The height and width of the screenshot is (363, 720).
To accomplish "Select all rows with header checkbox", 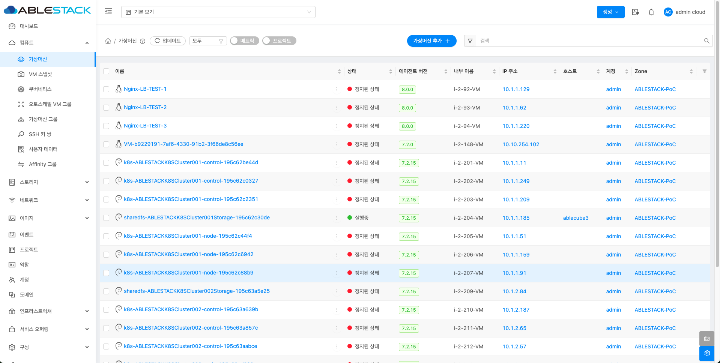I will click(x=106, y=71).
